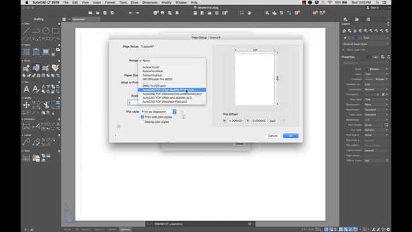Viewport: 412px width, 232px height.
Task: Select the Multileader tool in Leader panel
Action: (26, 142)
